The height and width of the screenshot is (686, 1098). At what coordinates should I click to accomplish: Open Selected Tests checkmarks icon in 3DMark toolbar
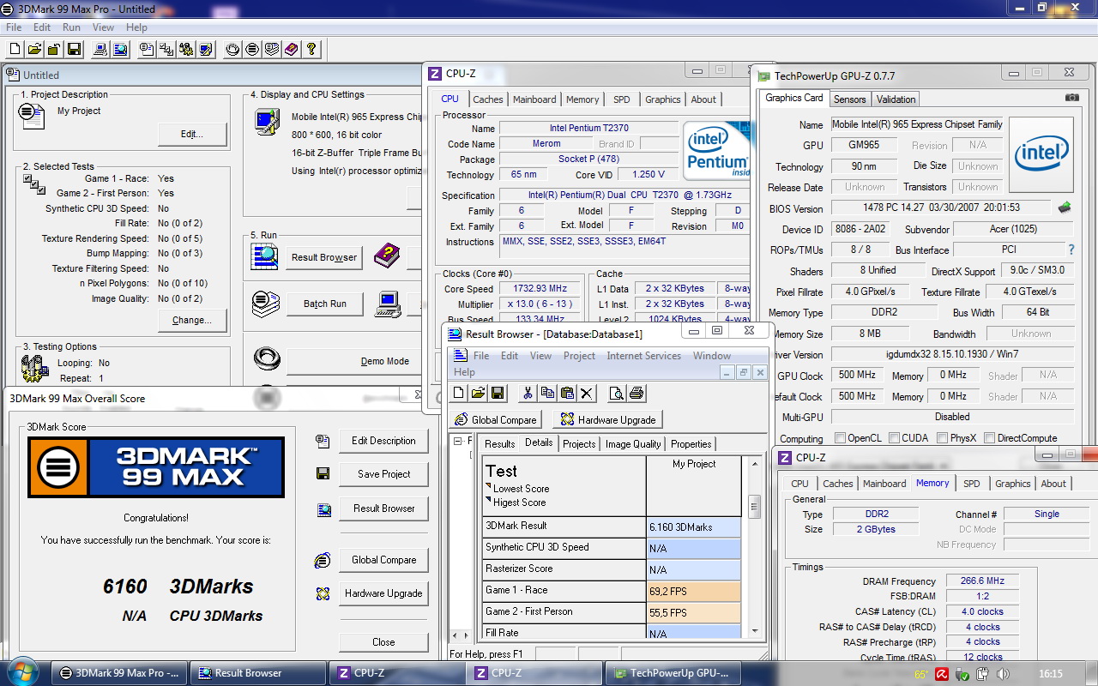coord(166,50)
